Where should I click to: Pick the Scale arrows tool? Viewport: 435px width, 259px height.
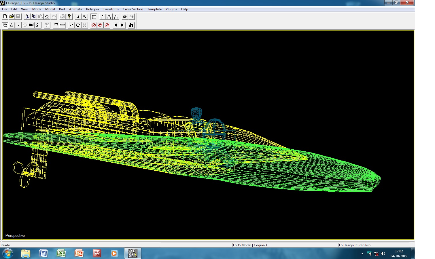pyautogui.click(x=85, y=25)
